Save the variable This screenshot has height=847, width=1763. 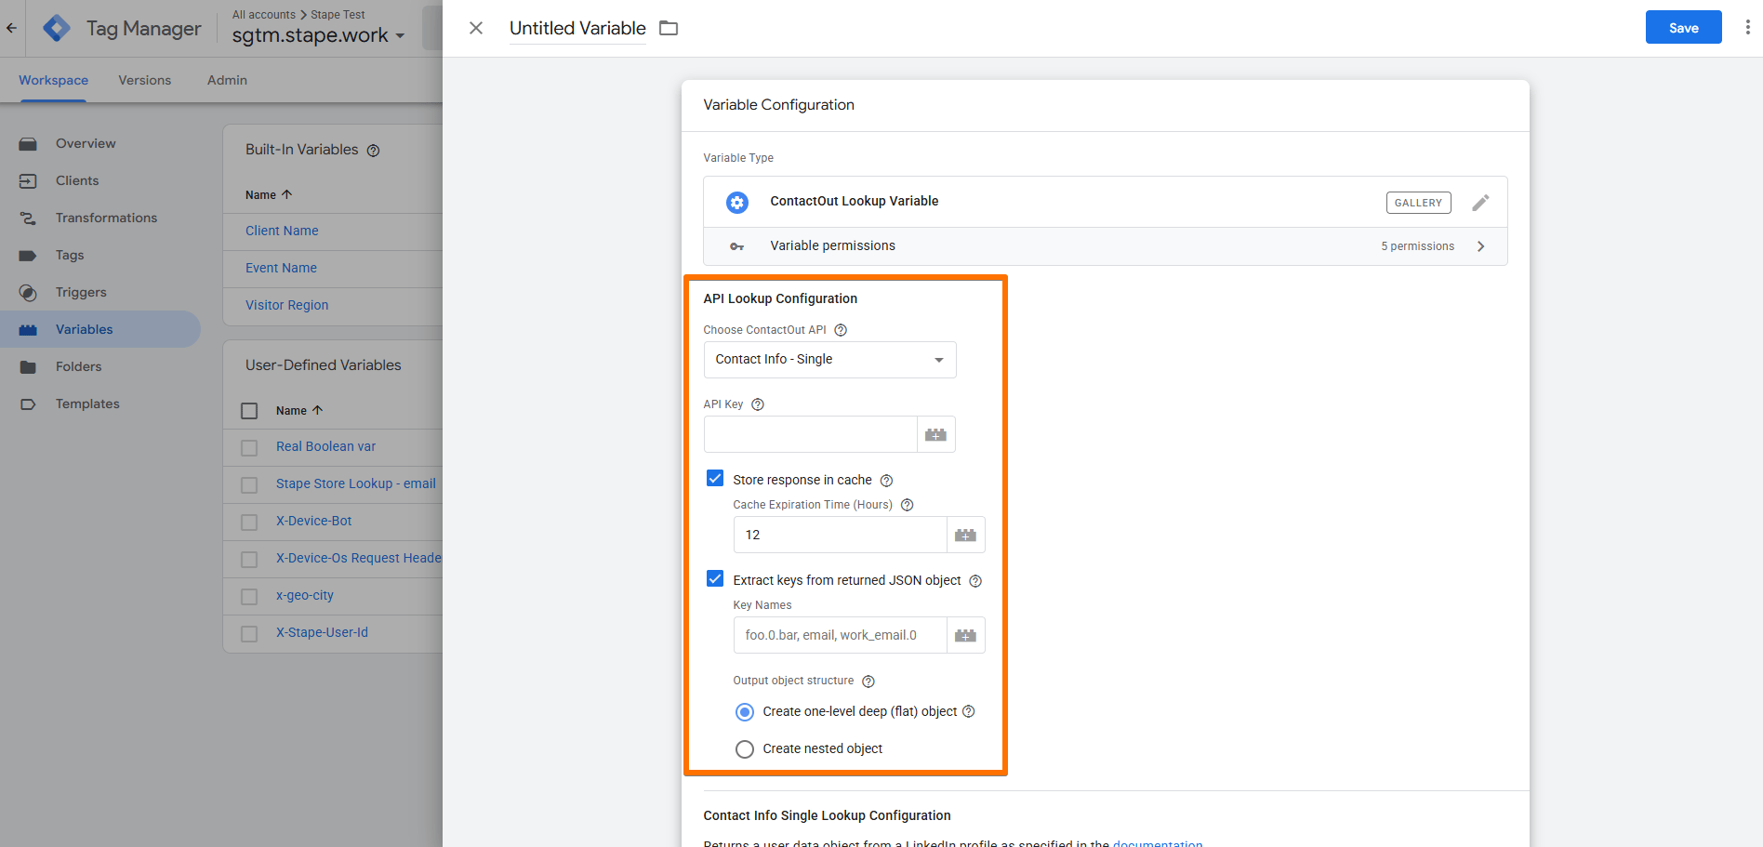tap(1683, 28)
